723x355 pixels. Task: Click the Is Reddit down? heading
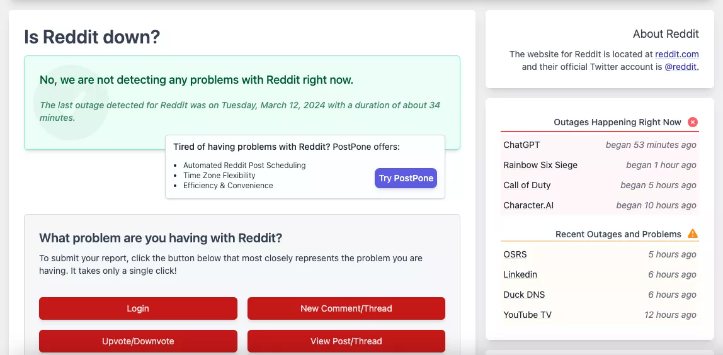[x=92, y=37]
